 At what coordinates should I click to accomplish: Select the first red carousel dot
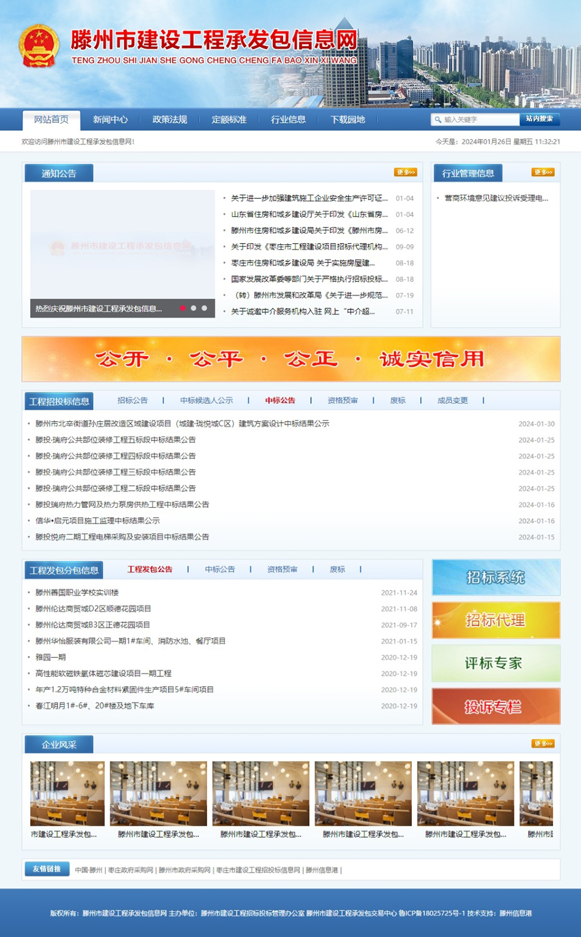(183, 308)
